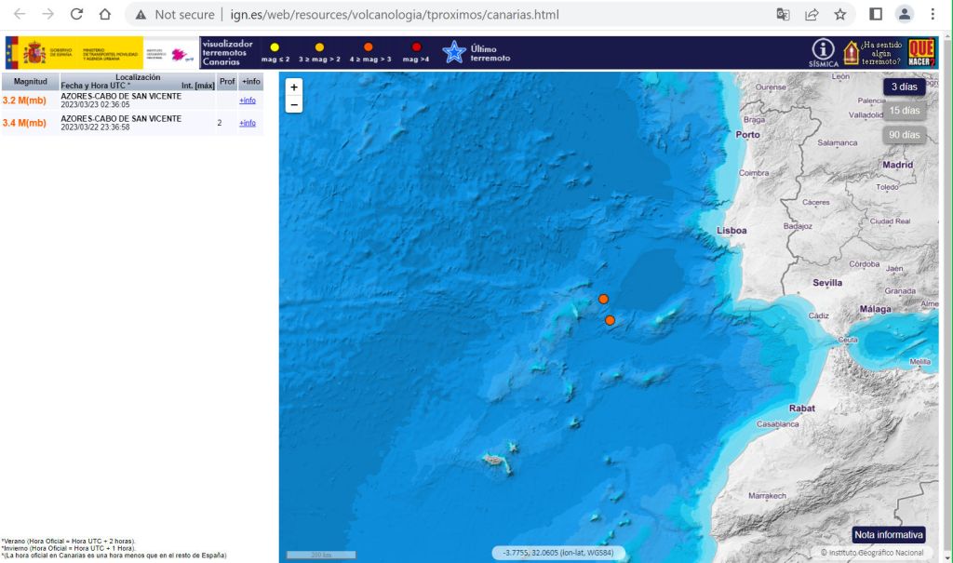Zoom out the map with minus button
The image size is (953, 563).
(294, 104)
